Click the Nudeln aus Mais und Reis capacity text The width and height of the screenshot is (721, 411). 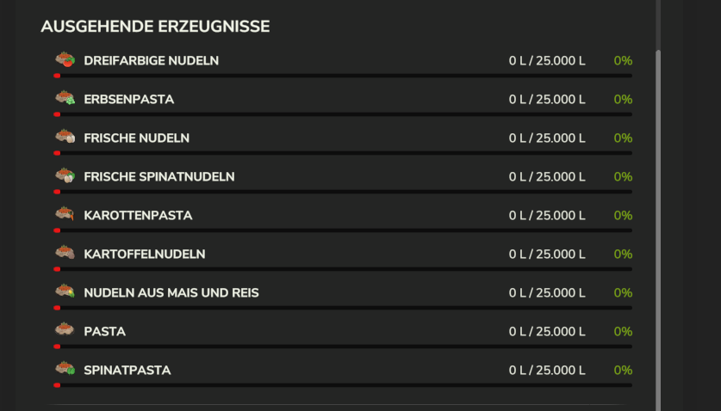tap(547, 292)
